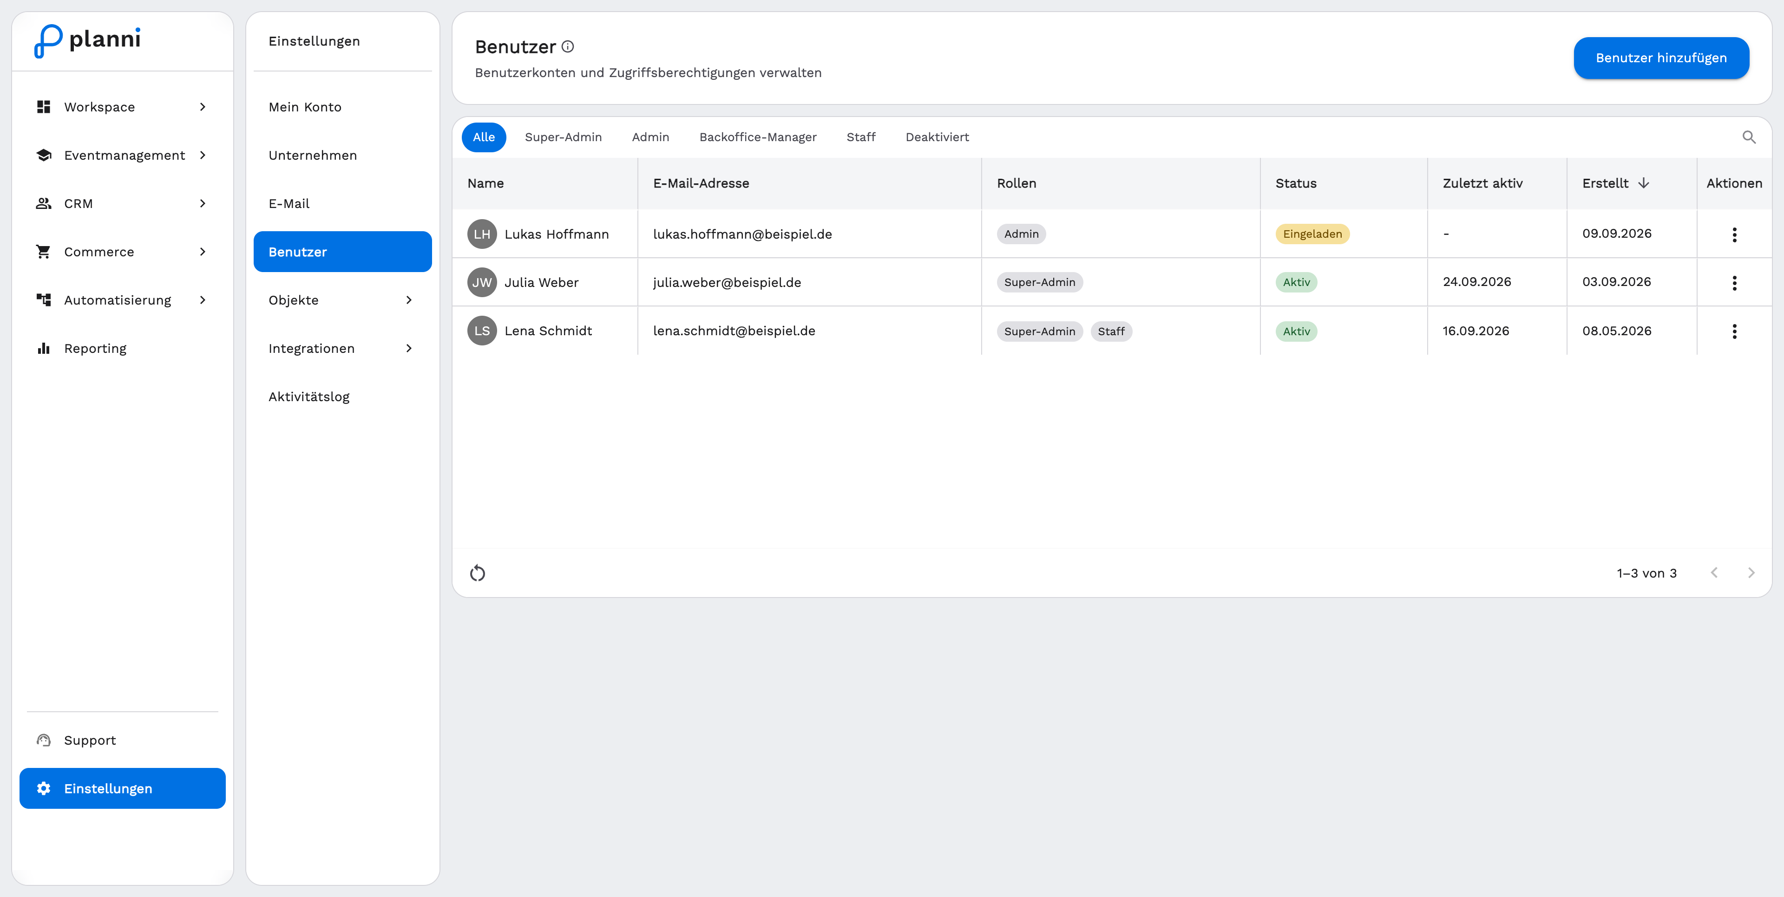Click lena.schmidt@beispiel.de email cell
The width and height of the screenshot is (1784, 897).
(x=809, y=331)
